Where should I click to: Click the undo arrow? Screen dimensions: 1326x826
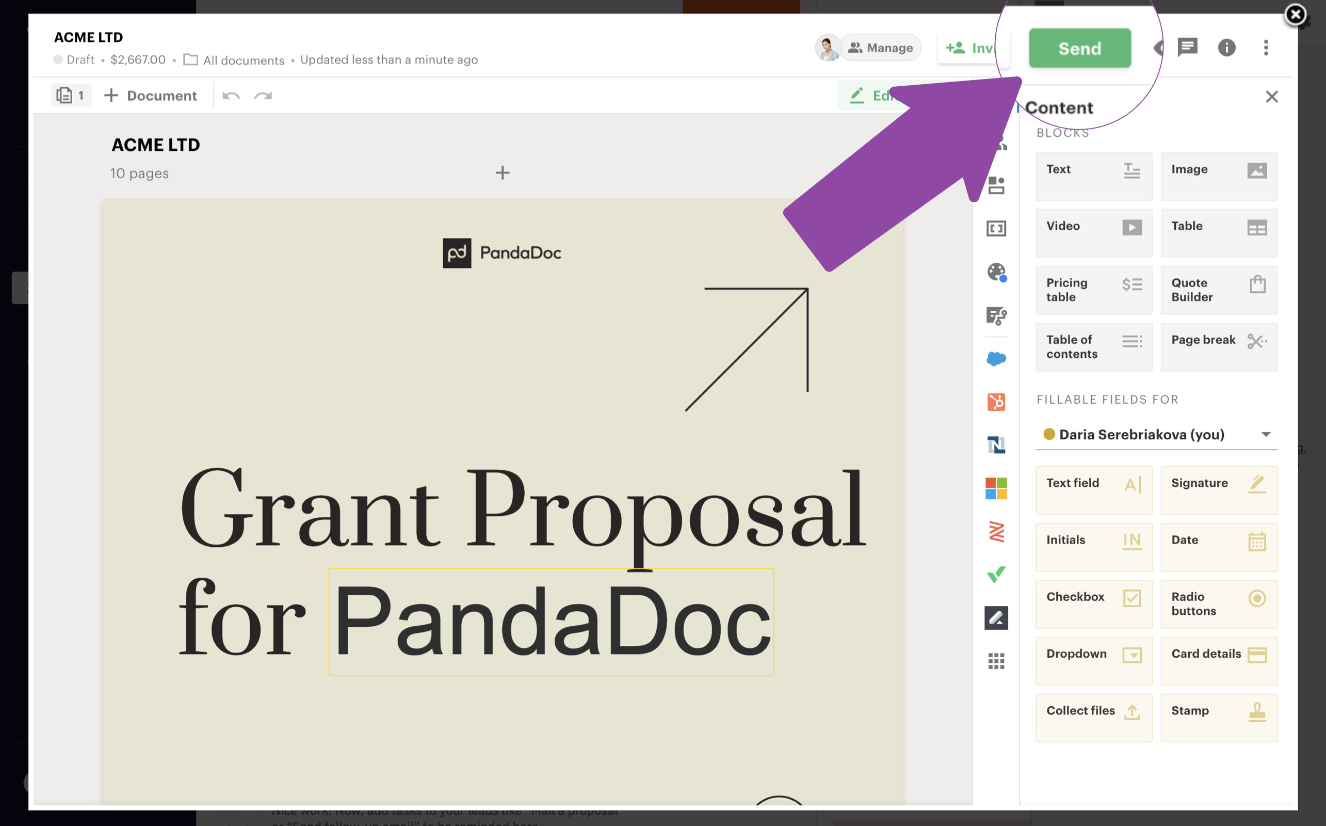[231, 96]
